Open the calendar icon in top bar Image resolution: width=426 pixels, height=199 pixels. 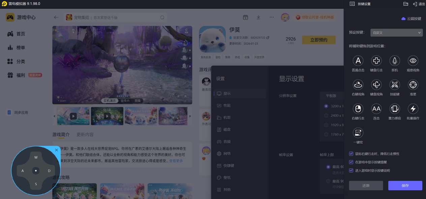click(x=246, y=18)
